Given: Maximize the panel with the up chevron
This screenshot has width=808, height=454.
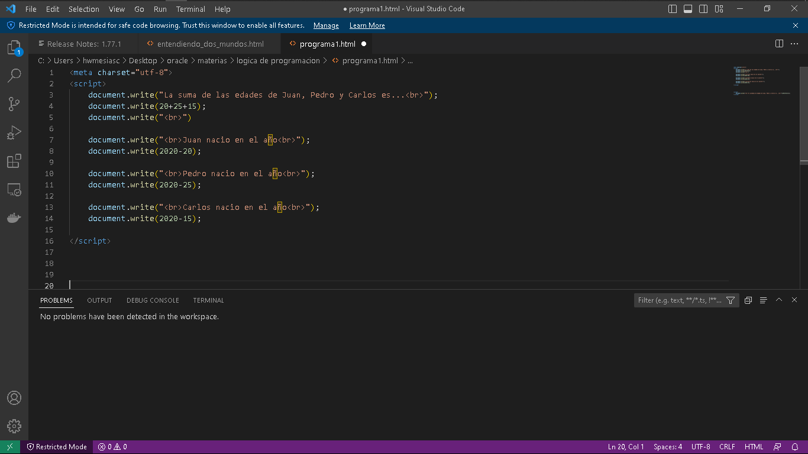Looking at the screenshot, I should [x=779, y=300].
